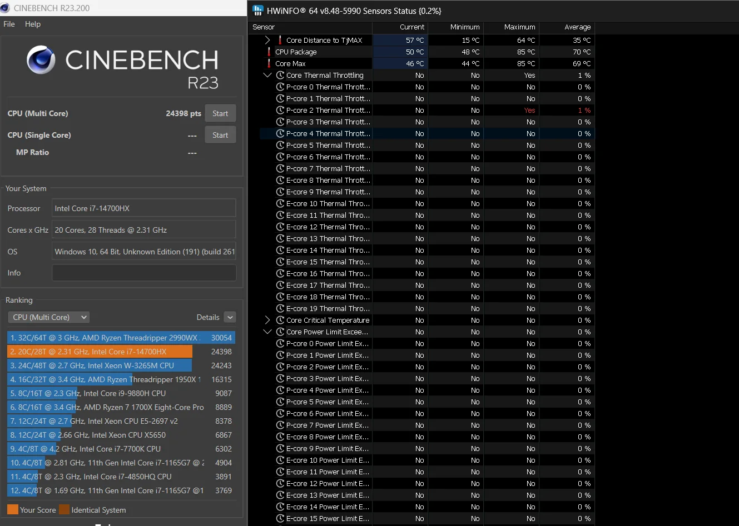Image resolution: width=739 pixels, height=526 pixels.
Task: Click clock icon of Core Critical Temperature
Action: coord(280,320)
